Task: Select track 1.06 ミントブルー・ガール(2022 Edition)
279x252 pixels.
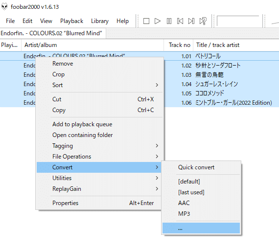Action: pyautogui.click(x=233, y=103)
